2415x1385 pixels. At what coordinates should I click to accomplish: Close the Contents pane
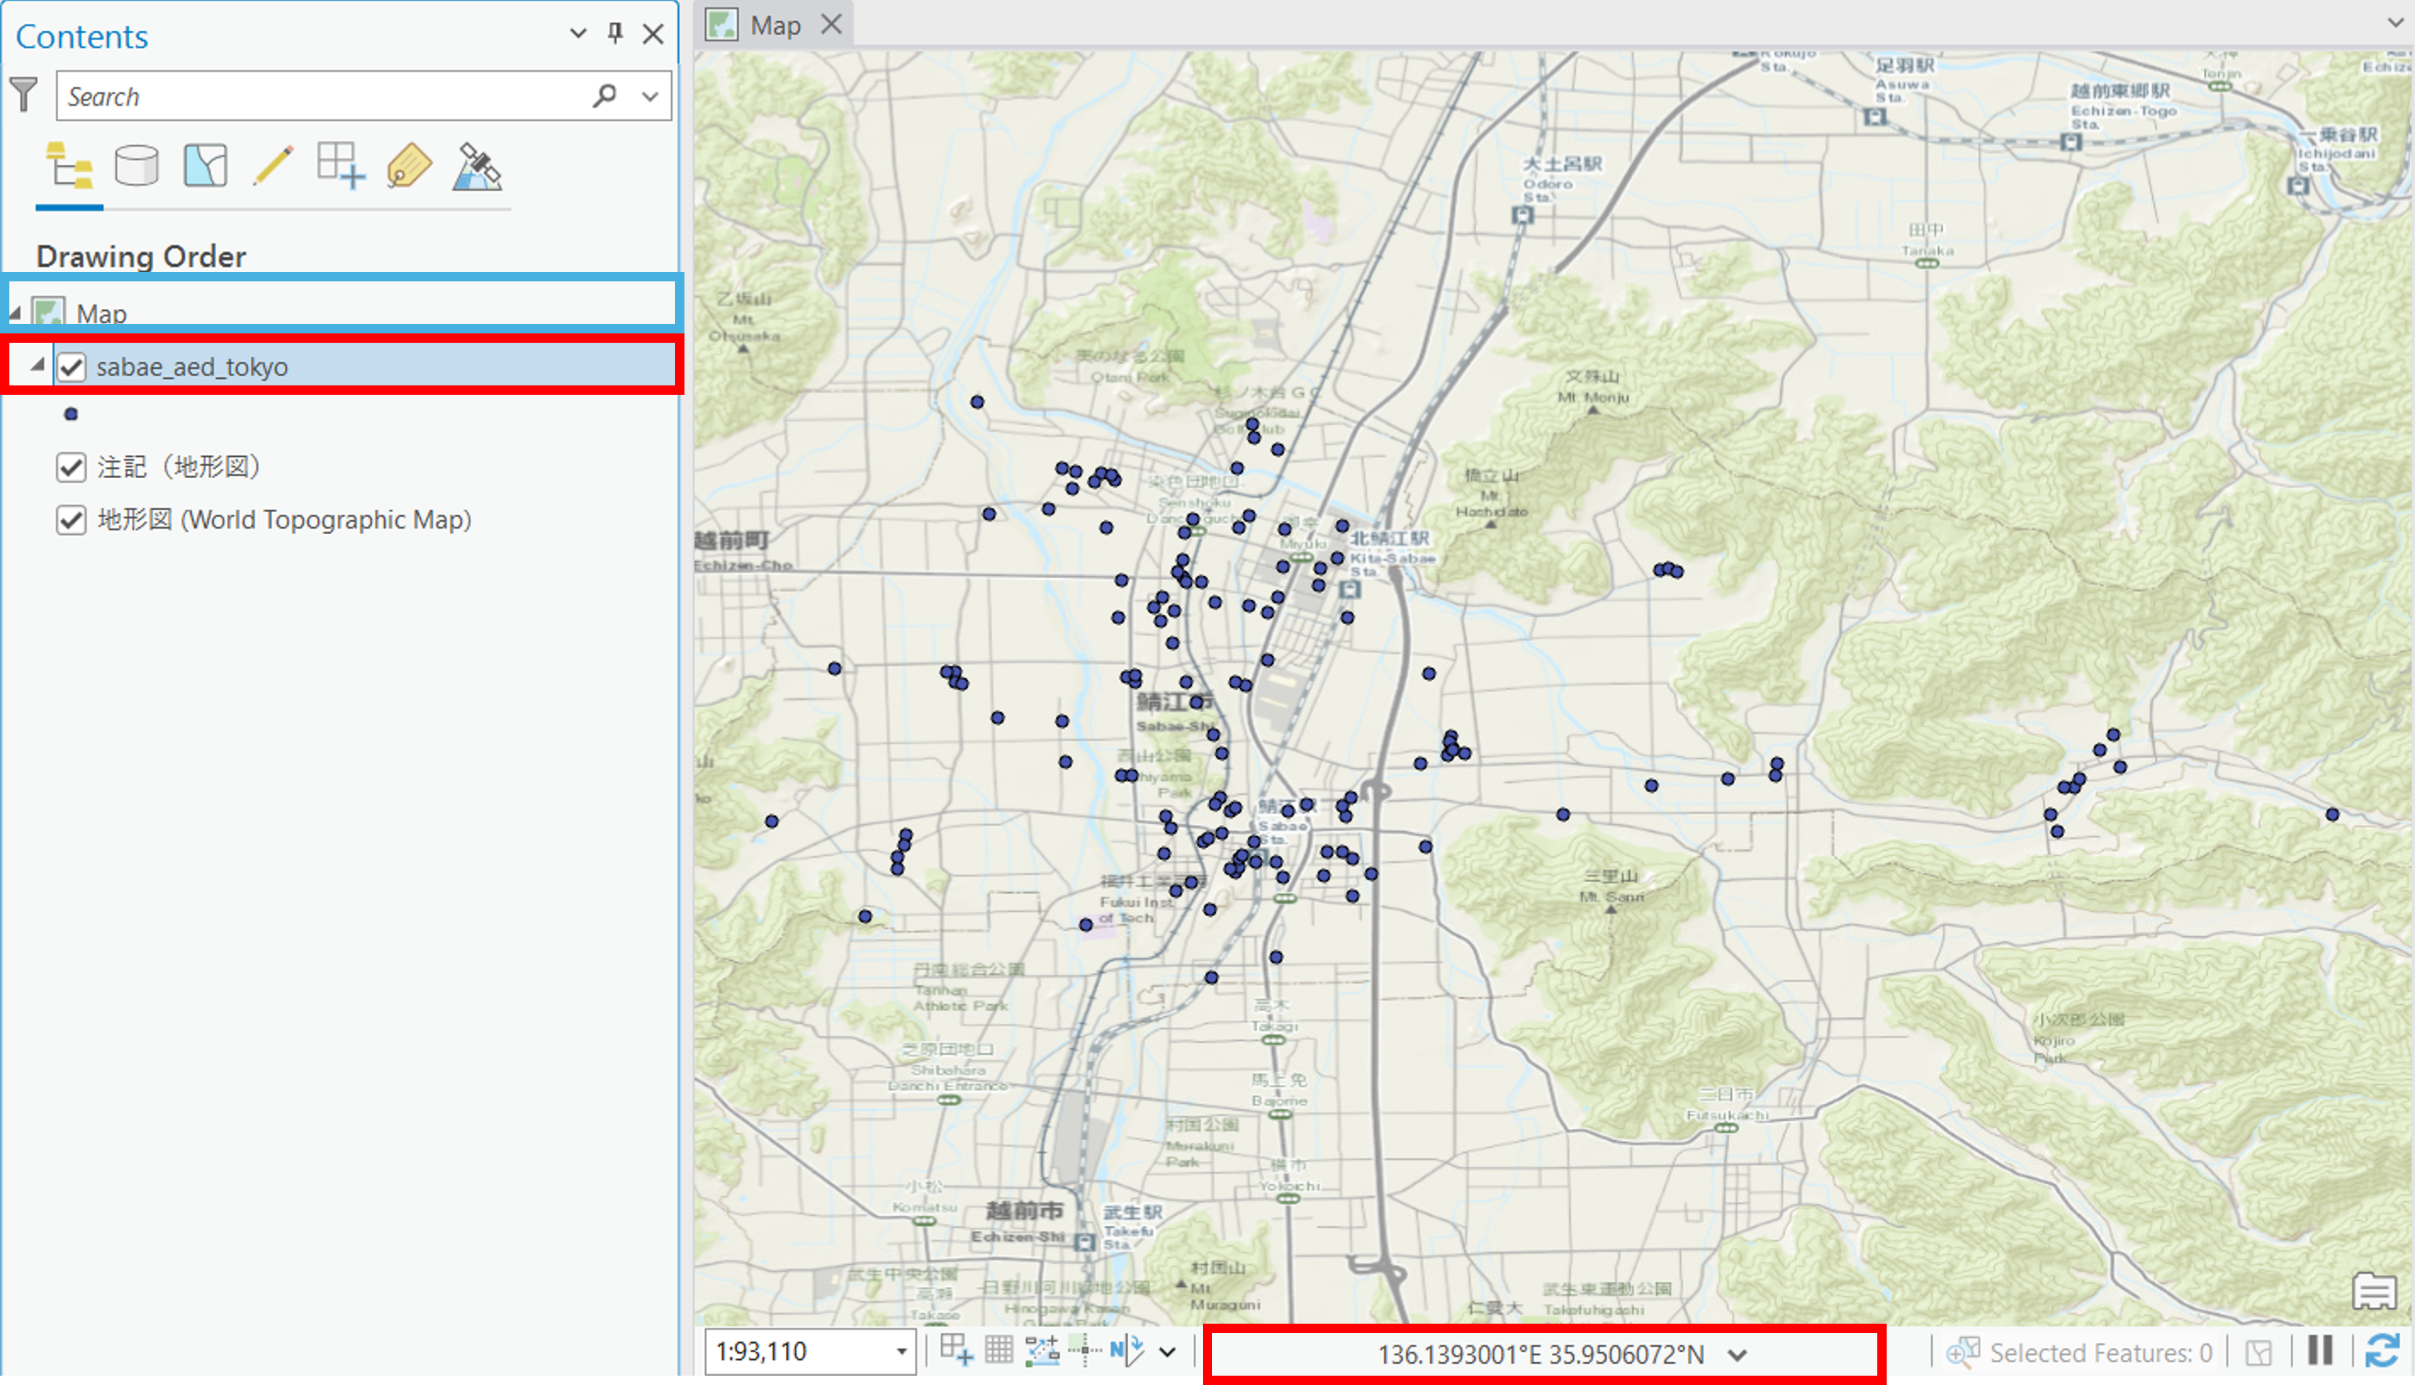tap(652, 34)
